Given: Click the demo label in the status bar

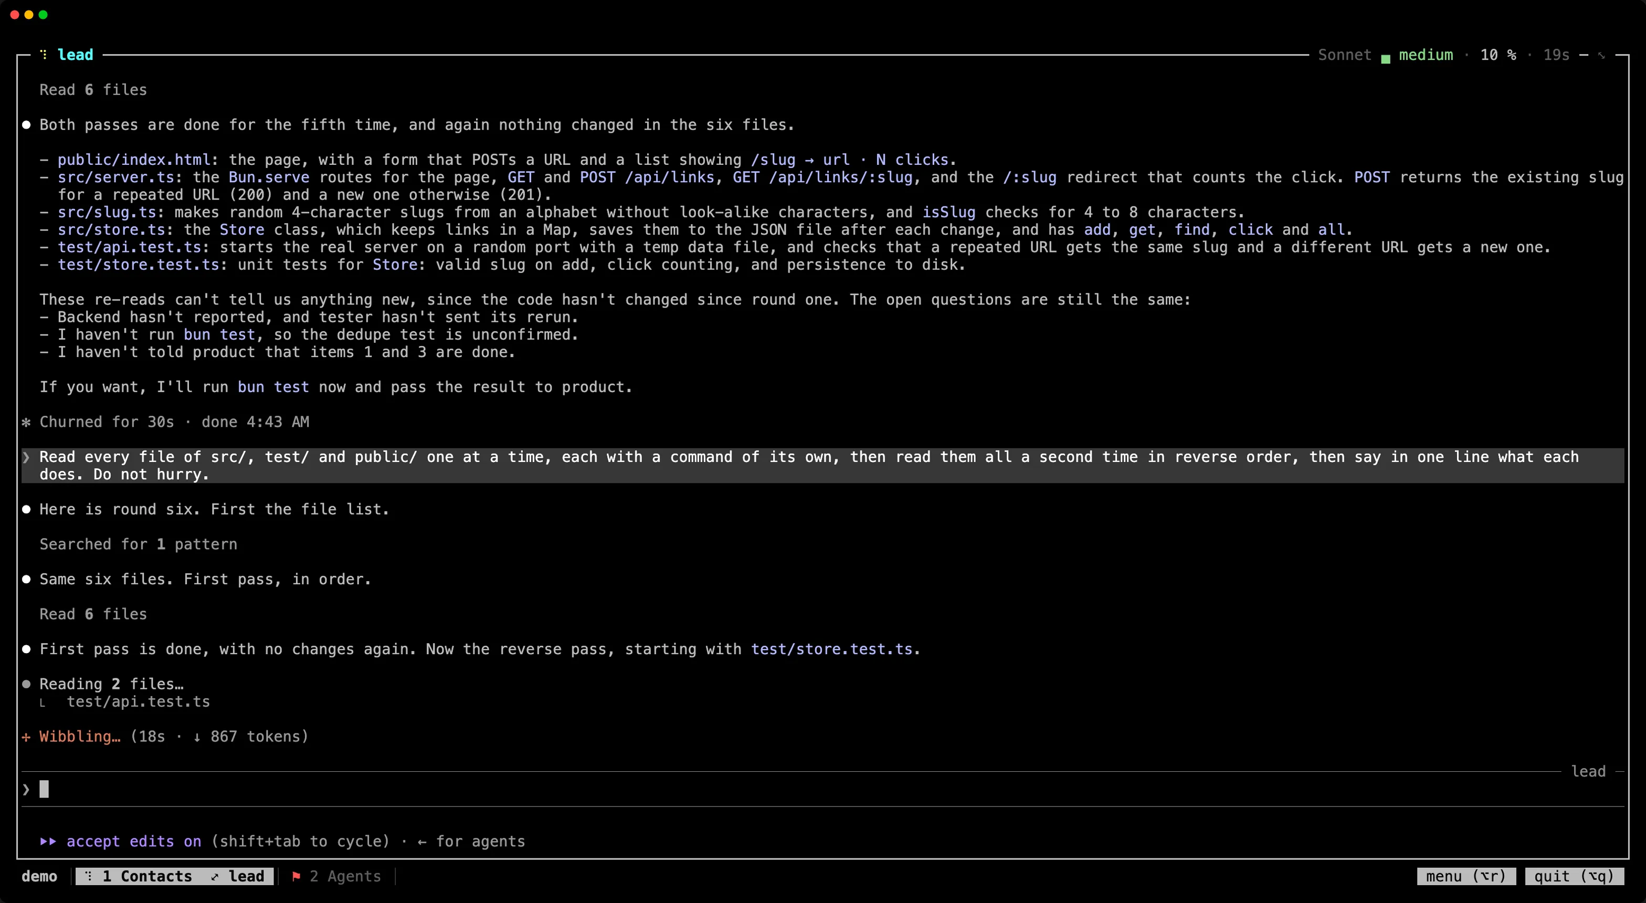Looking at the screenshot, I should point(39,876).
